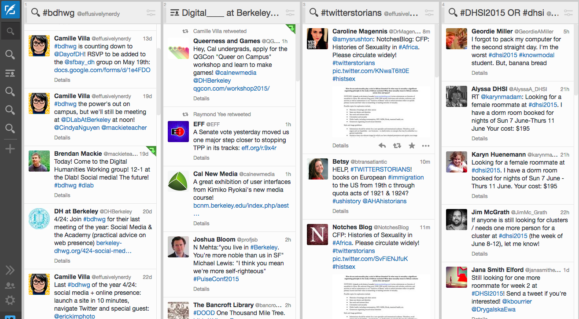
Task: Select the #twitterstorians column title
Action: click(351, 13)
